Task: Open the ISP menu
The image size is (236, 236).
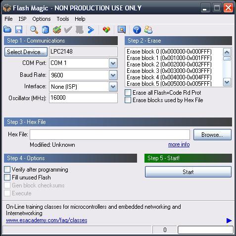Action: point(22,19)
